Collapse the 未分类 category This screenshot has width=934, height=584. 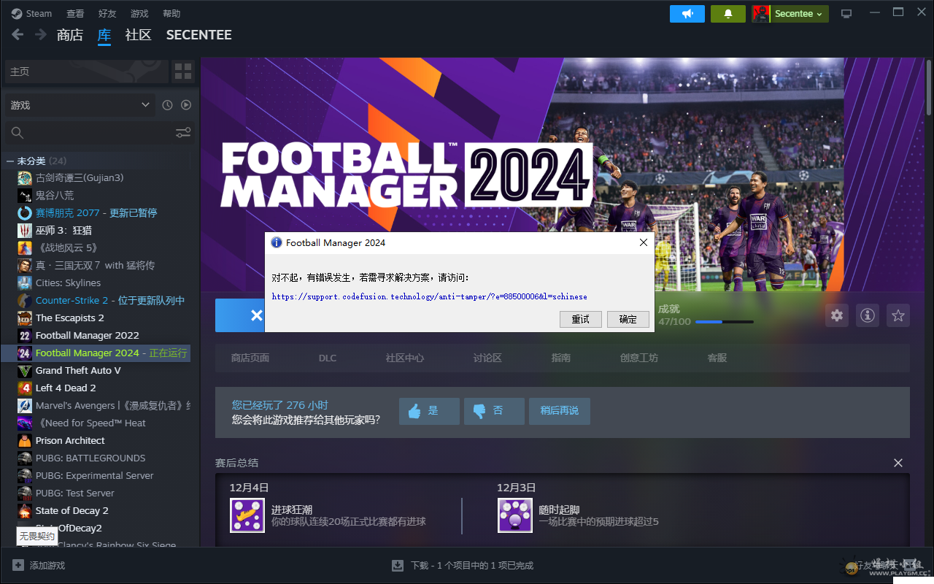coord(10,161)
